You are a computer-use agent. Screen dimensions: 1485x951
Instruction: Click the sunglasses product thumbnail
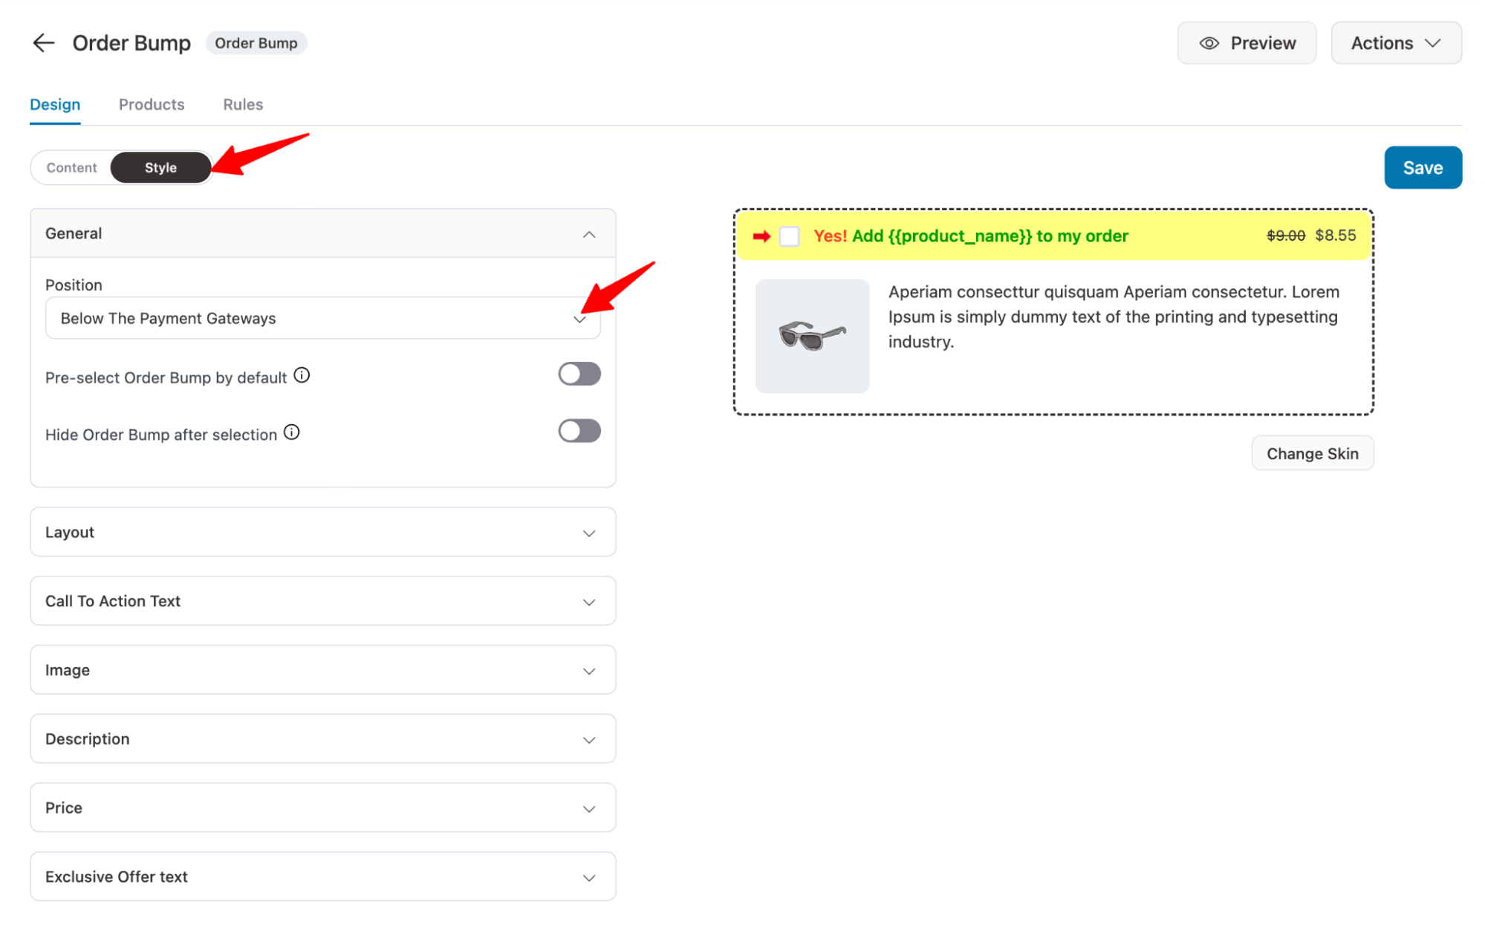coord(812,336)
